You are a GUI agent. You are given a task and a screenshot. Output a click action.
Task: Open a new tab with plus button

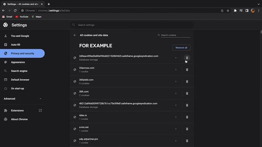pos(49,4)
